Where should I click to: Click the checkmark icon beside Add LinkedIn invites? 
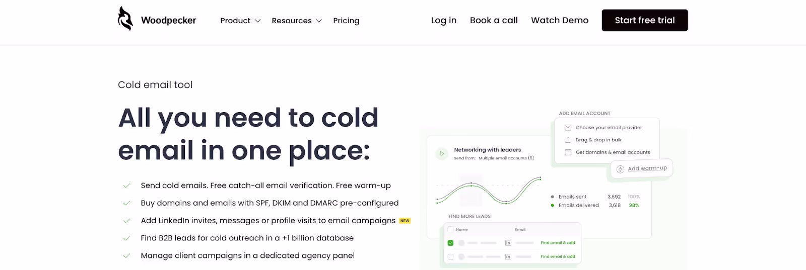tap(126, 221)
